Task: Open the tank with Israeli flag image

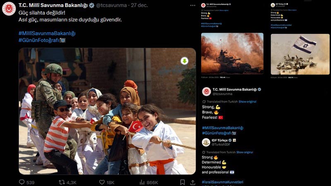Action: [x=300, y=54]
